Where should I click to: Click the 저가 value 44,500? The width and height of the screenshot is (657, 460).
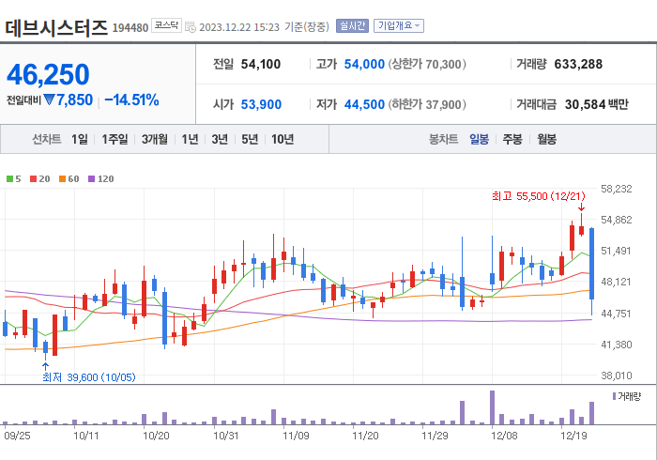[x=364, y=104]
